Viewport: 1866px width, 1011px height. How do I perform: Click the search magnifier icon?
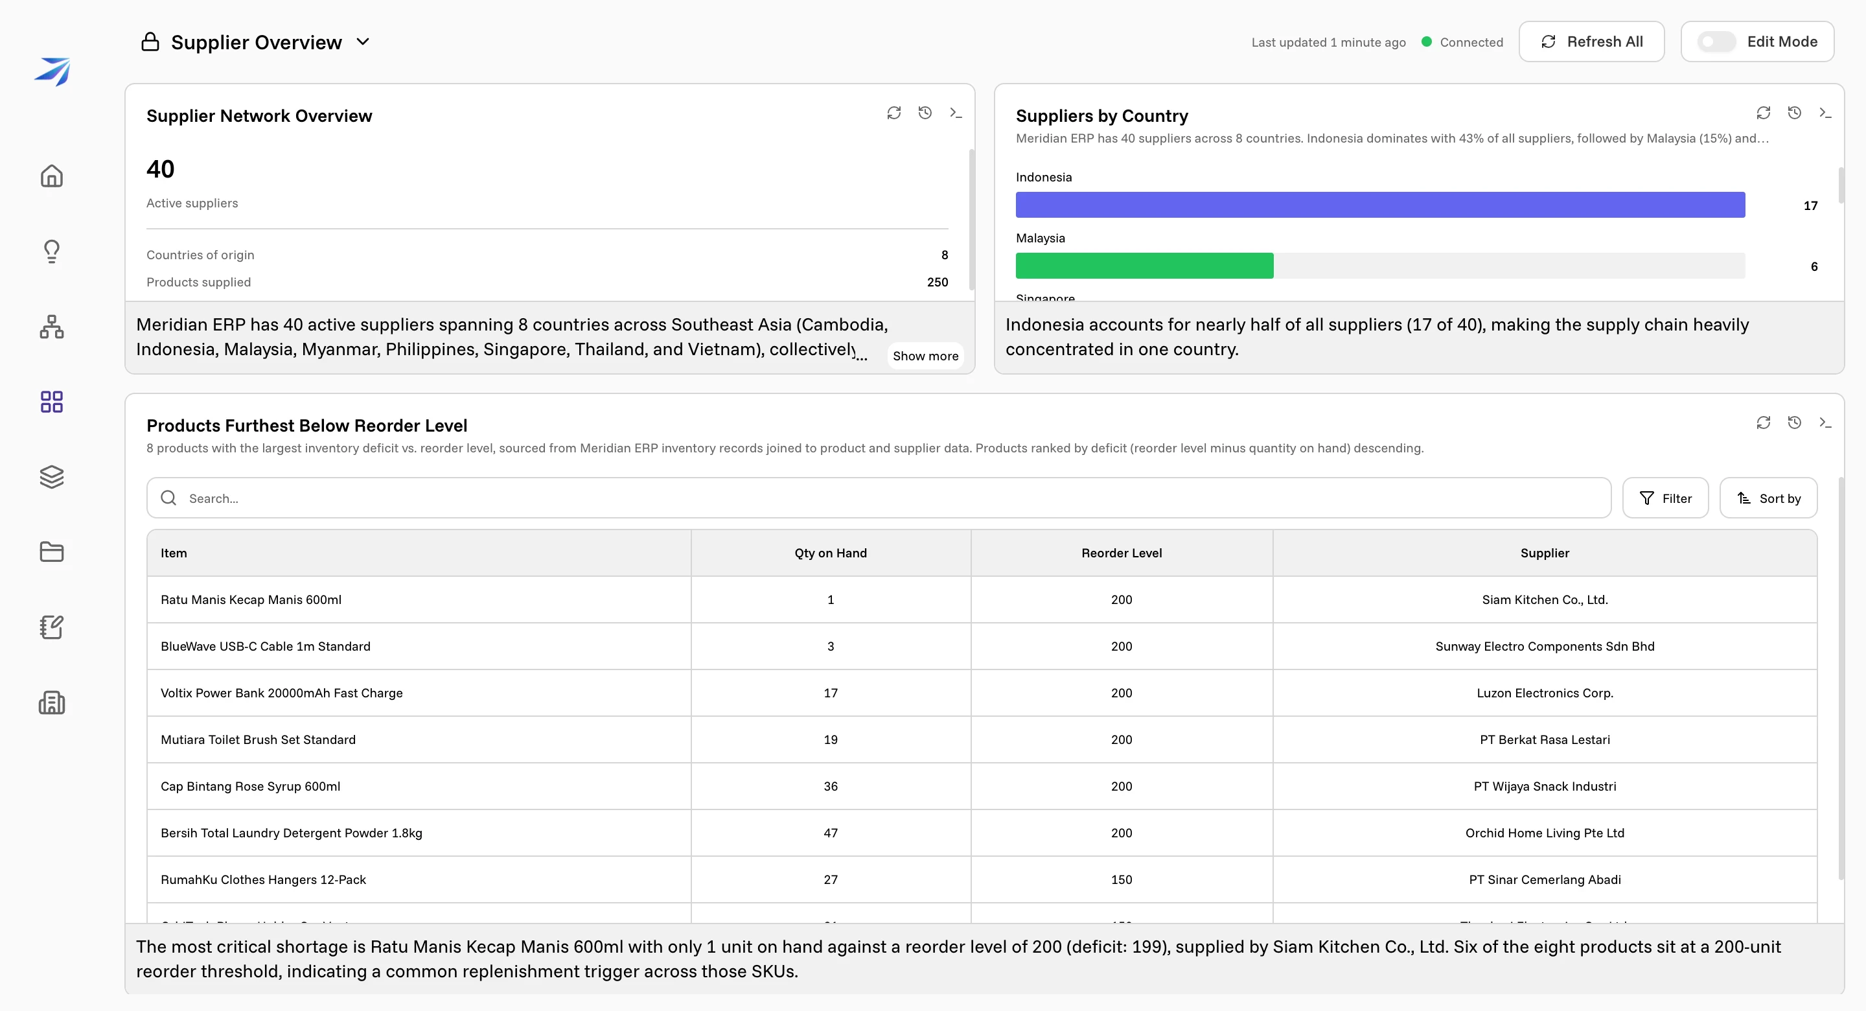(x=168, y=498)
